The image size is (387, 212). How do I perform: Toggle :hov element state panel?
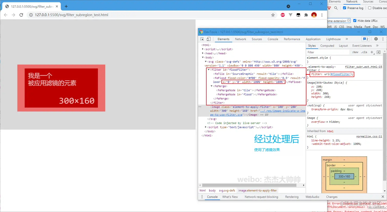[x=355, y=52]
